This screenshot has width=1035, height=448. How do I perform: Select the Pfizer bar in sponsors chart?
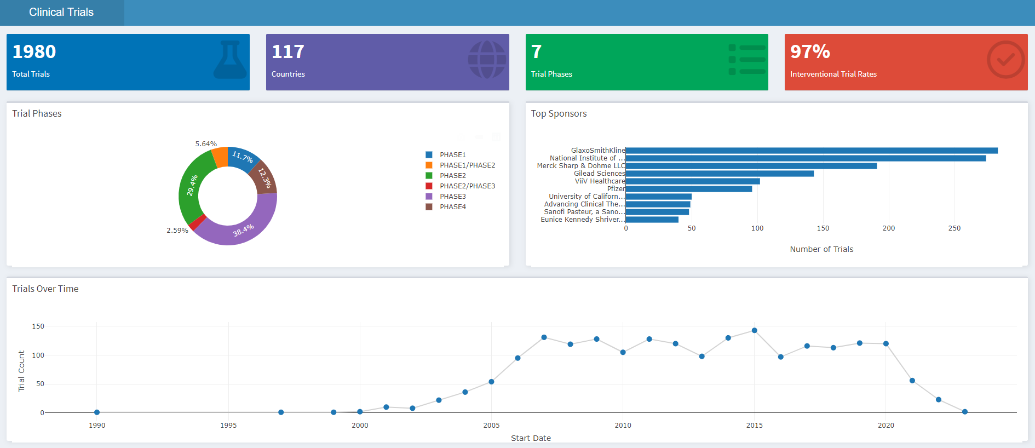[688, 189]
